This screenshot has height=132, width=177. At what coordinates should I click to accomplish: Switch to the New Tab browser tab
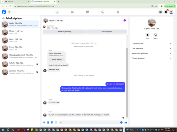[x=17, y=1]
